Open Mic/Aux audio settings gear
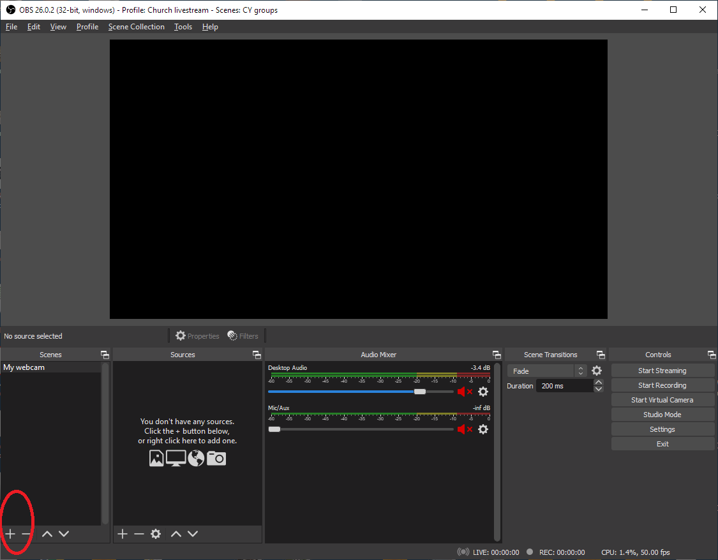The image size is (718, 560). click(483, 429)
